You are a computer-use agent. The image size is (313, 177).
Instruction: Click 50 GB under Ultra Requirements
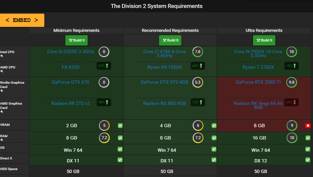261,171
